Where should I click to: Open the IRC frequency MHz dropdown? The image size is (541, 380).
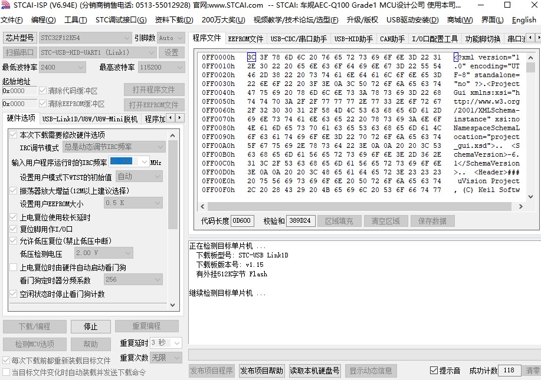(144, 161)
